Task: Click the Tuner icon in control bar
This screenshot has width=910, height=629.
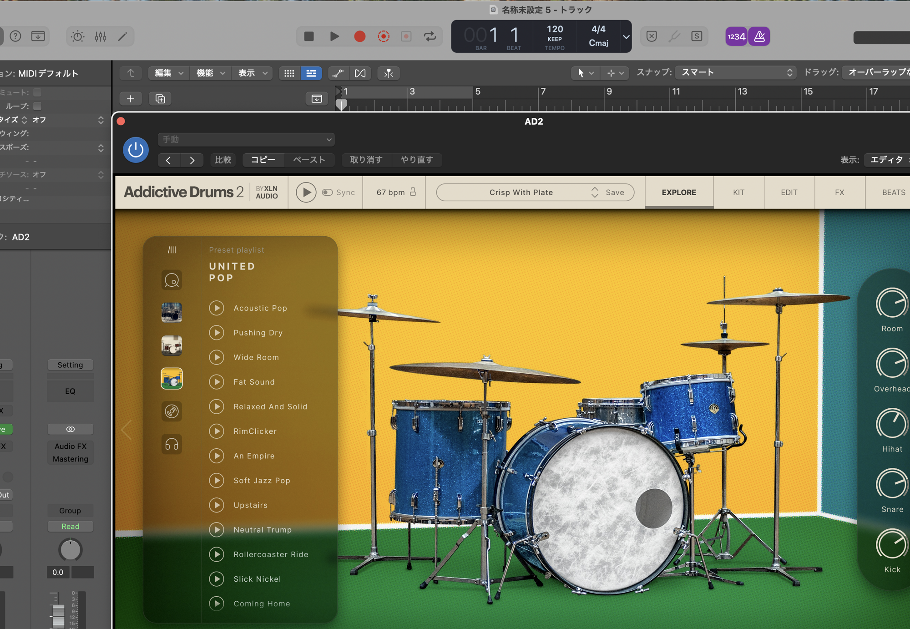Action: [x=674, y=36]
